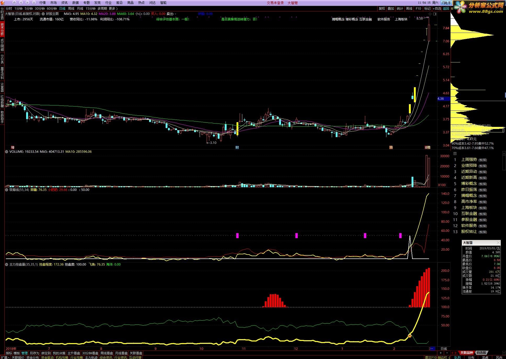Collapse the 侧边栏 sidebar toggle
Viewport: 506px width, 359px height.
coord(444,357)
